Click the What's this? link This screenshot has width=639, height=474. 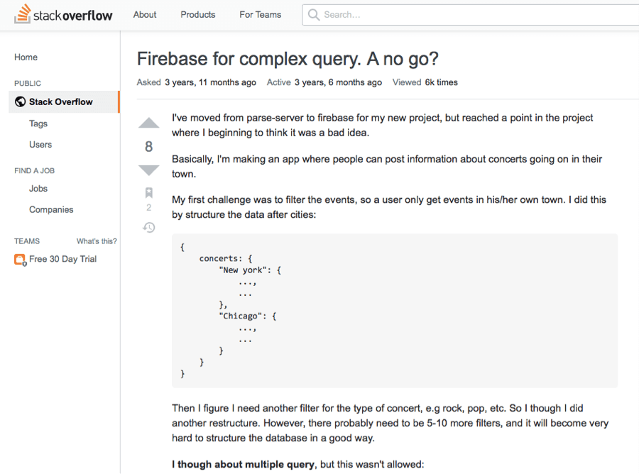[x=97, y=241]
